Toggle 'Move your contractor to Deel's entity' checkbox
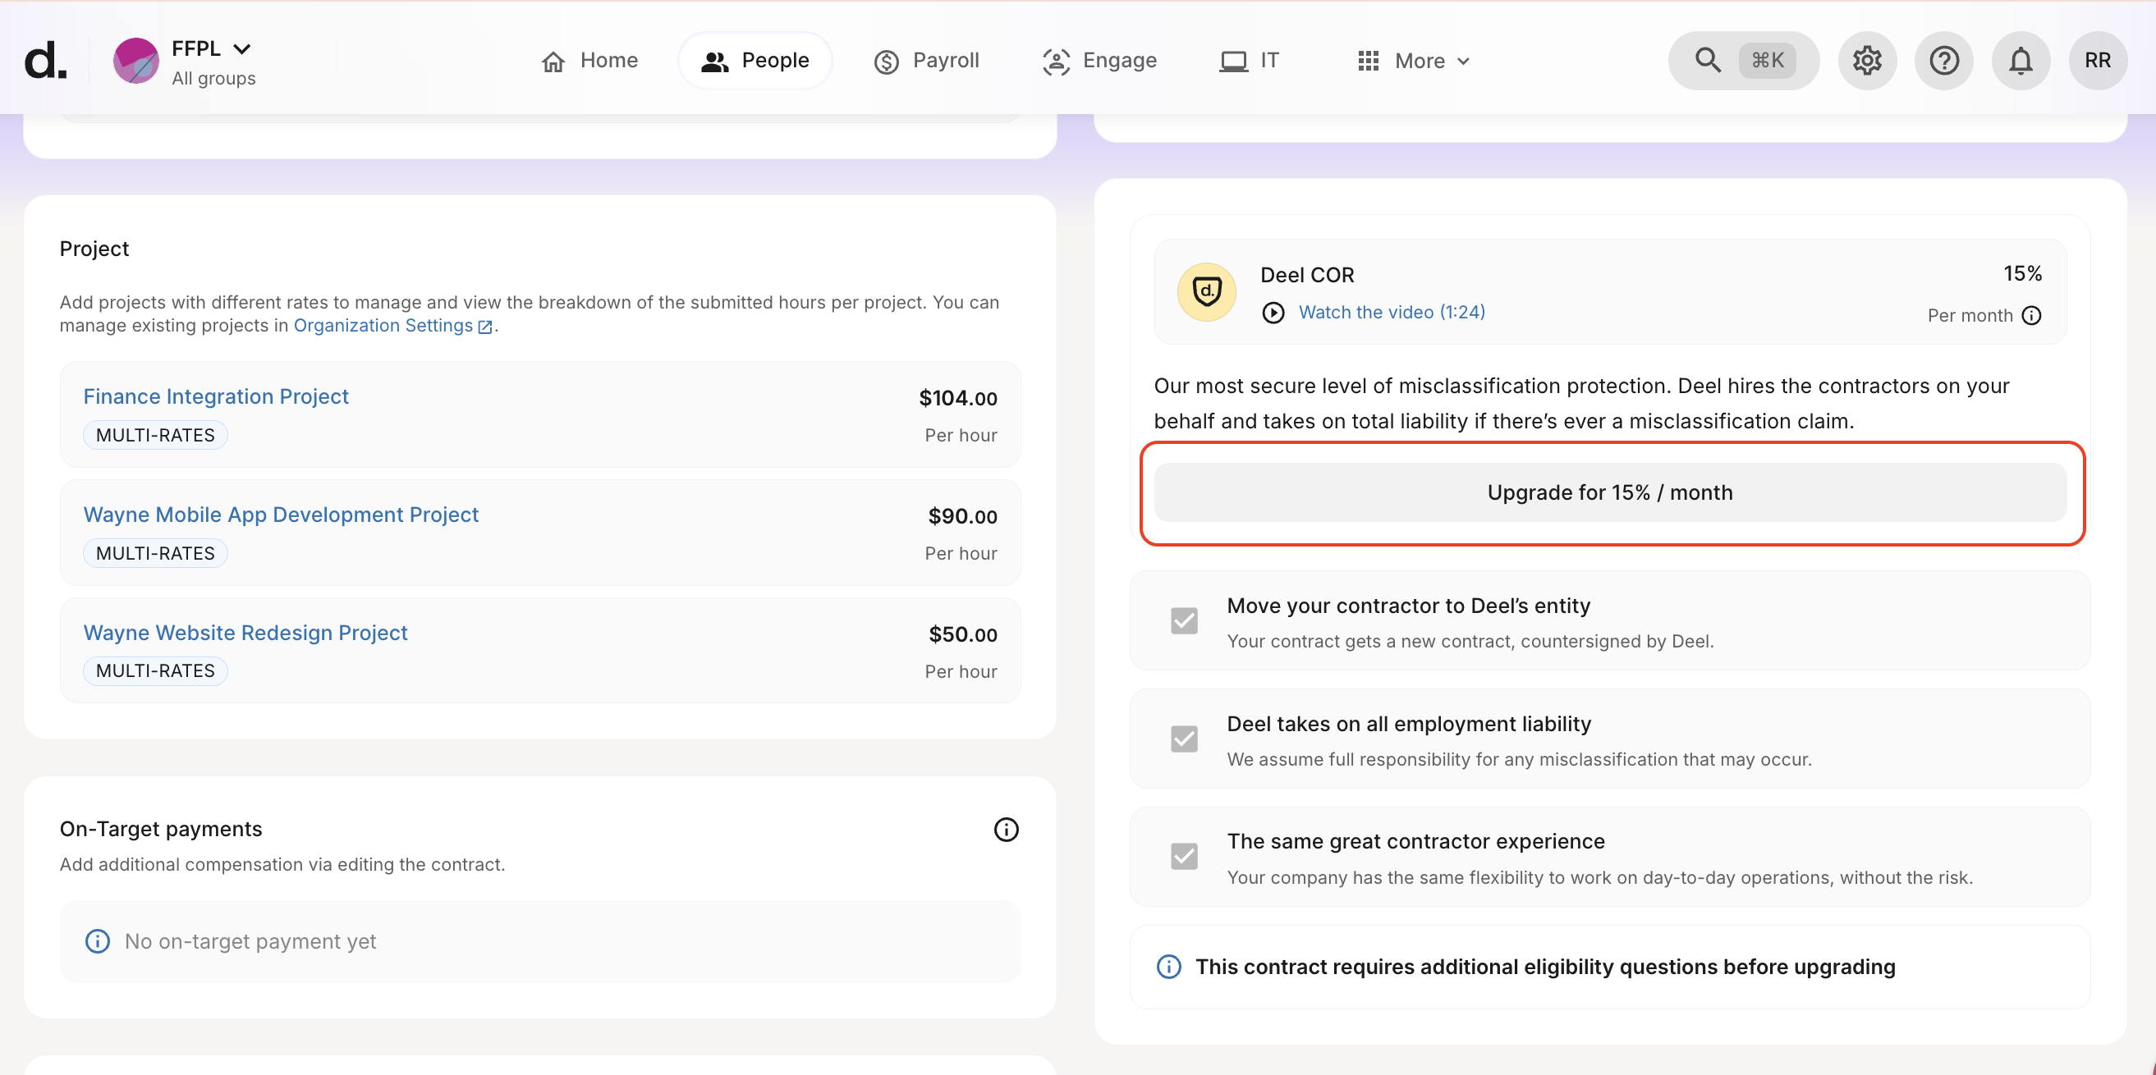The width and height of the screenshot is (2156, 1075). pyautogui.click(x=1183, y=620)
